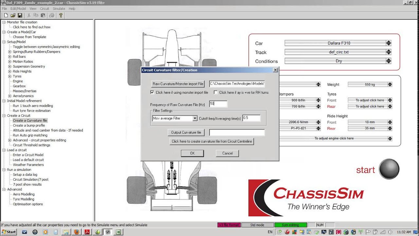
Task: Click the round start simulation ball
Action: 389,169
